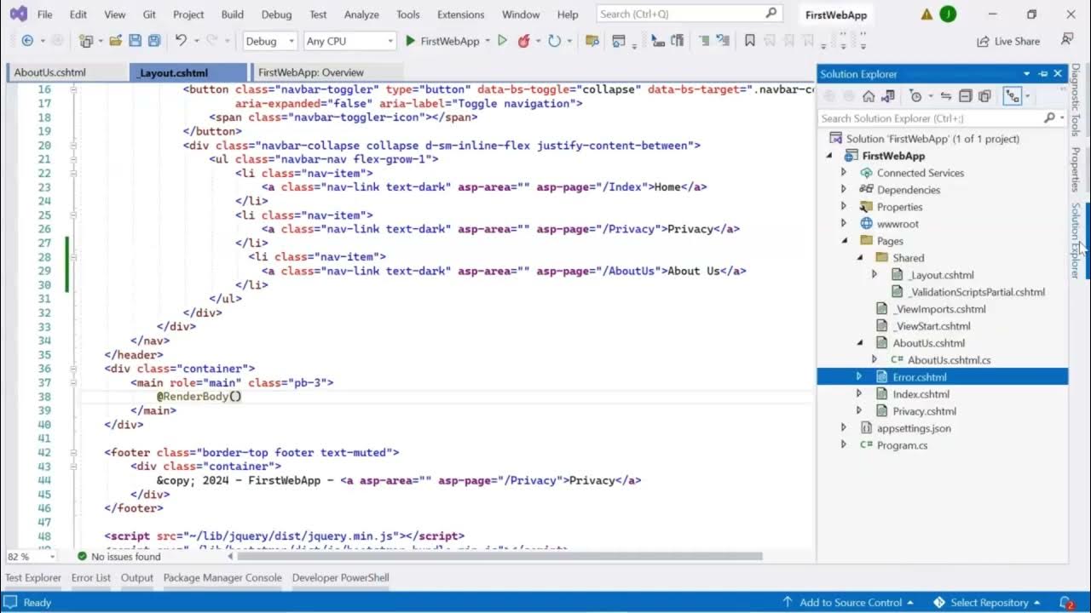The image size is (1091, 613).
Task: Expand the wwwroot folder
Action: [x=844, y=224]
